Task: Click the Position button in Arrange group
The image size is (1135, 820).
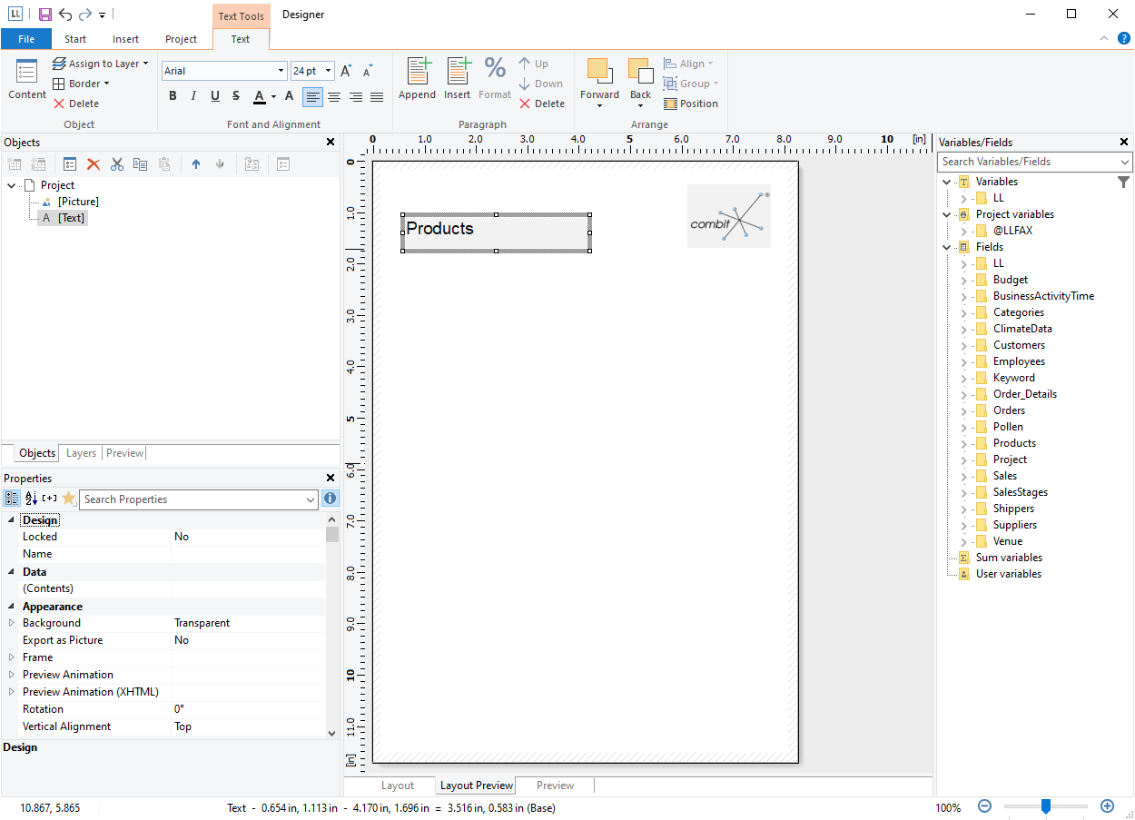Action: pyautogui.click(x=691, y=104)
